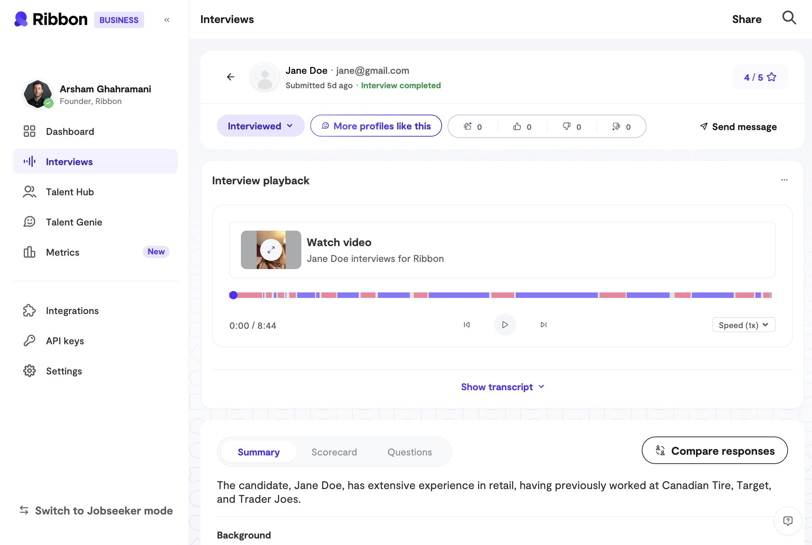Go back using the left arrow
812x545 pixels.
pyautogui.click(x=231, y=77)
